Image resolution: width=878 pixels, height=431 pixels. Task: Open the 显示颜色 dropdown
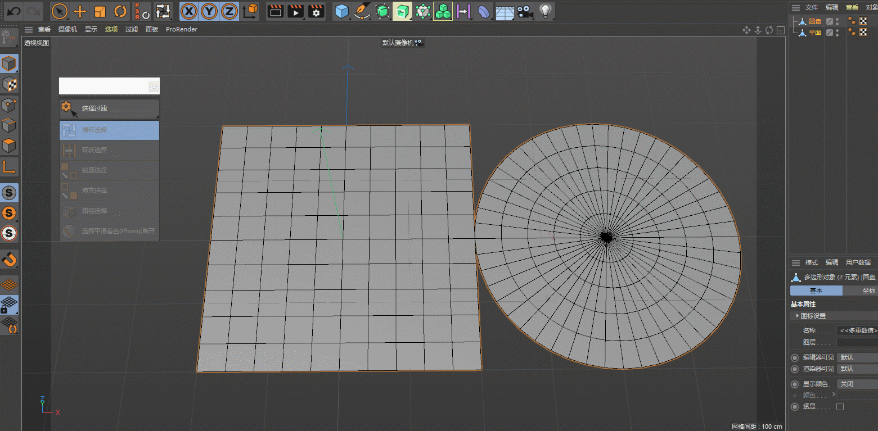pos(856,384)
